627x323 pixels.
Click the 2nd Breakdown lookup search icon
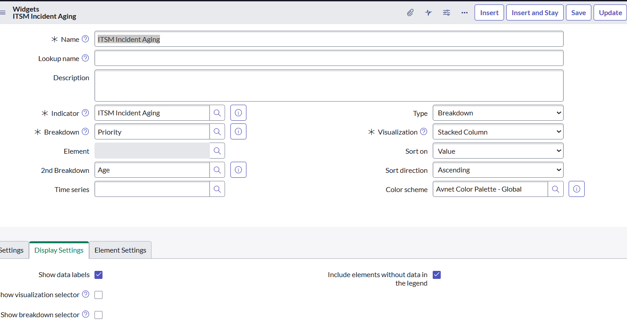point(217,170)
